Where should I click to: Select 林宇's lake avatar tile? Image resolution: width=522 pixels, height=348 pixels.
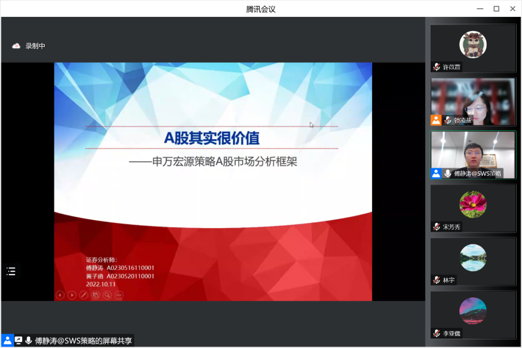pos(473,257)
